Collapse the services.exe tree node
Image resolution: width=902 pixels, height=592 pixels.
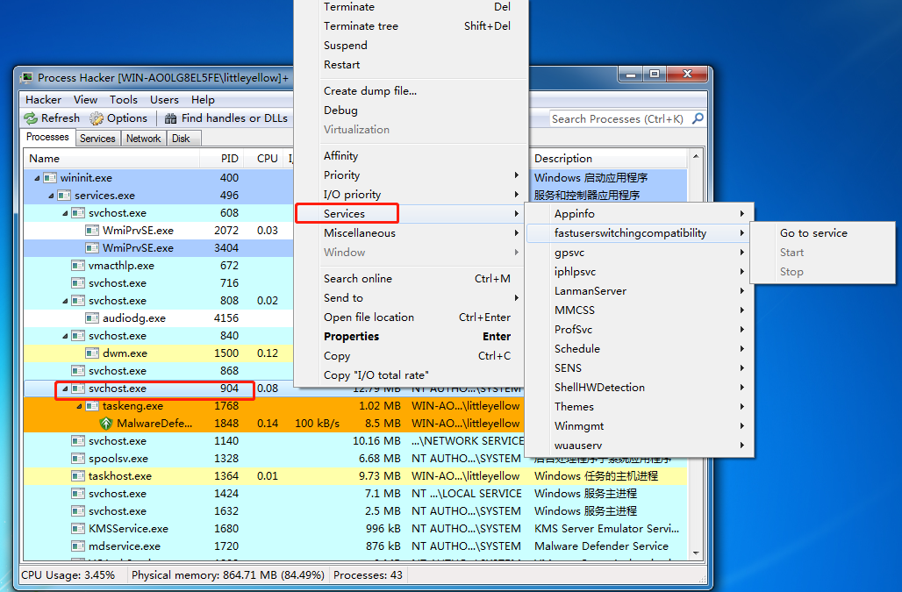tap(51, 196)
